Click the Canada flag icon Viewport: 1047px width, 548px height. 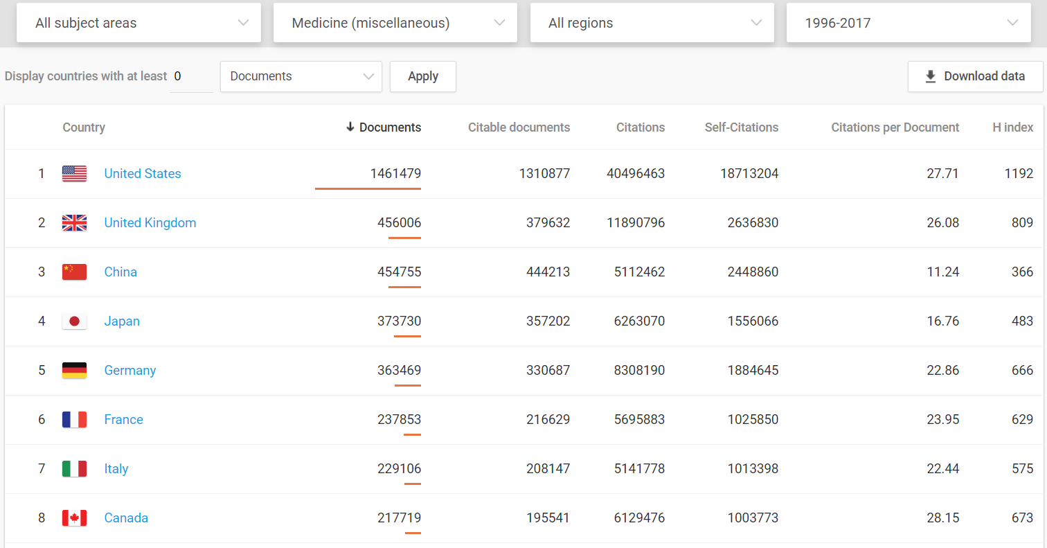74,518
